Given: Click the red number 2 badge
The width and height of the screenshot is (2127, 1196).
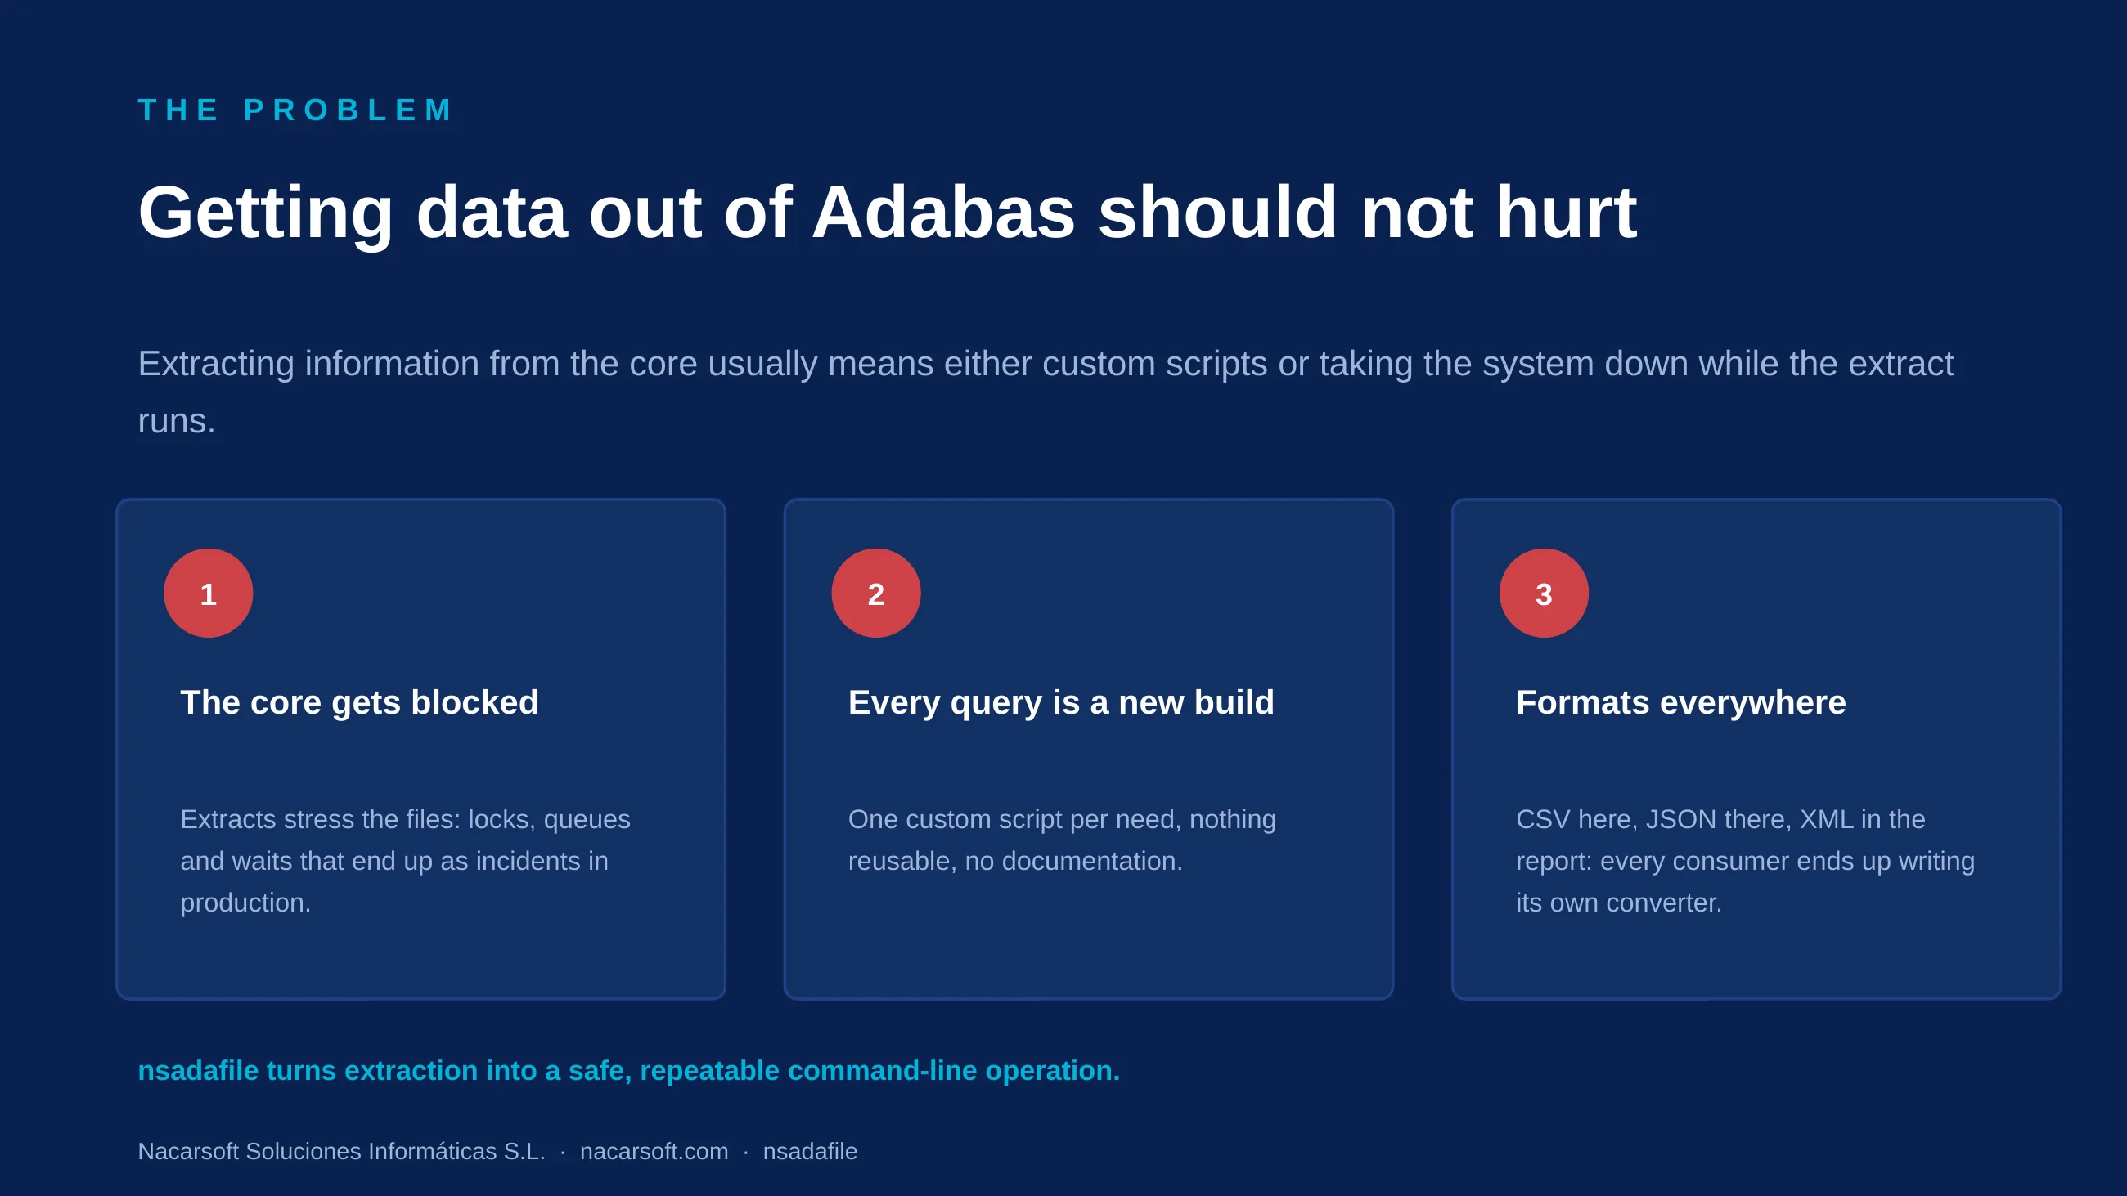Looking at the screenshot, I should [x=876, y=593].
